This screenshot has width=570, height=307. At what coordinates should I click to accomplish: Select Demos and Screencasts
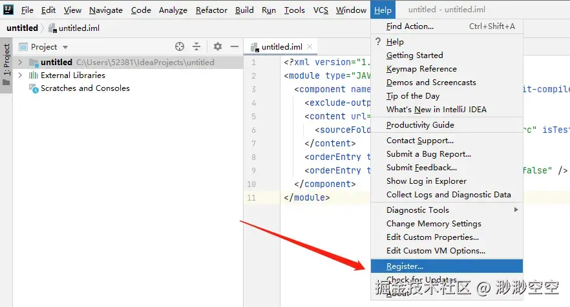coord(447,83)
